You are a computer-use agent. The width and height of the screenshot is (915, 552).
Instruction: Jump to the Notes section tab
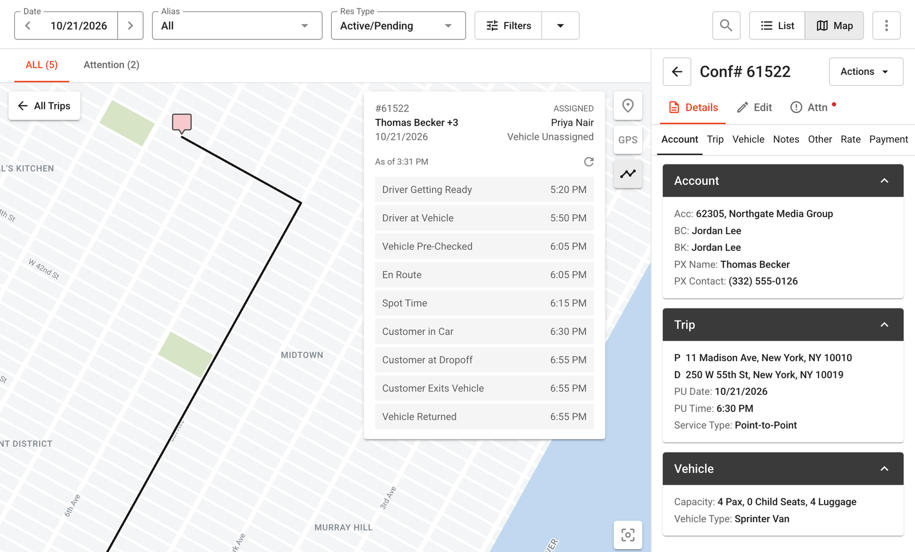pyautogui.click(x=786, y=139)
